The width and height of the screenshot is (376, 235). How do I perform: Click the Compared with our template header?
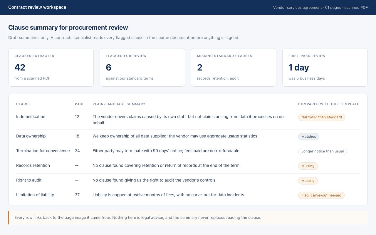pos(329,104)
